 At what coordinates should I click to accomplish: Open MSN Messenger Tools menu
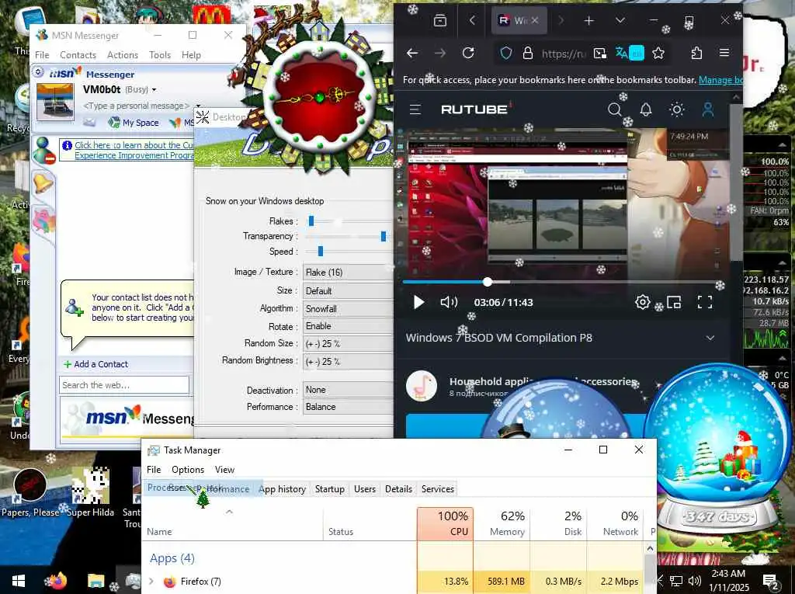[x=160, y=55]
